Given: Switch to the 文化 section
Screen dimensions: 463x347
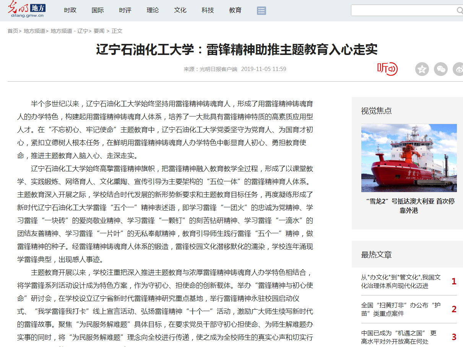Looking at the screenshot, I should coord(180,10).
